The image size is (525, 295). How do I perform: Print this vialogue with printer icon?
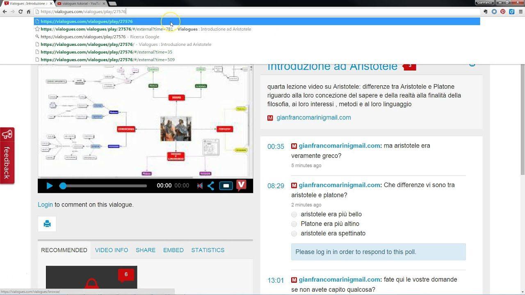coord(47,224)
